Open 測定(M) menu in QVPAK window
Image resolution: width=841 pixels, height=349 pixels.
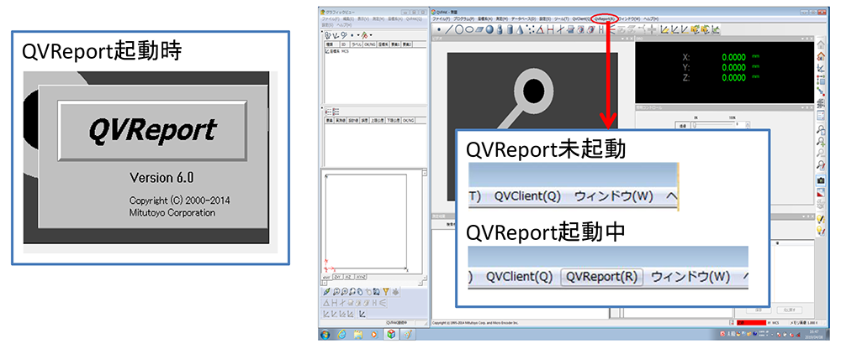pyautogui.click(x=501, y=18)
